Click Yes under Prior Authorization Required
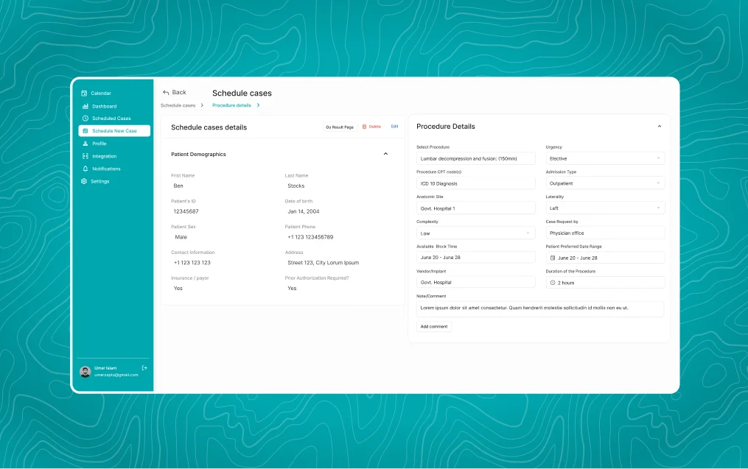 [x=292, y=289]
